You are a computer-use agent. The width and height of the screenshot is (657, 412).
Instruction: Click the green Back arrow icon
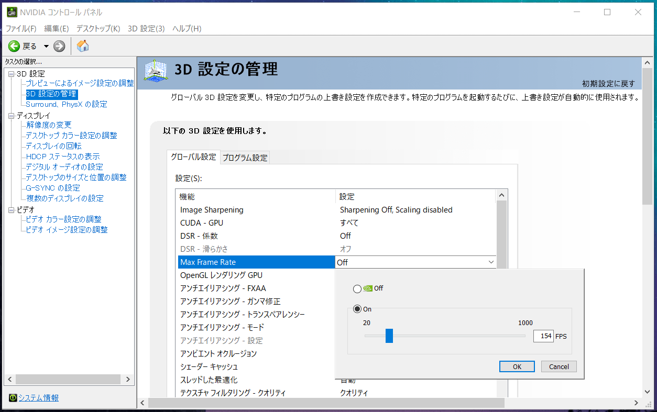pos(14,46)
